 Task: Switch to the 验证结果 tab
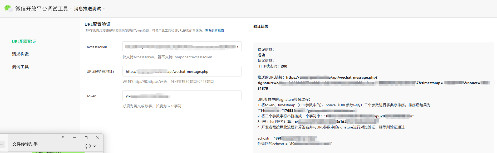(261, 26)
